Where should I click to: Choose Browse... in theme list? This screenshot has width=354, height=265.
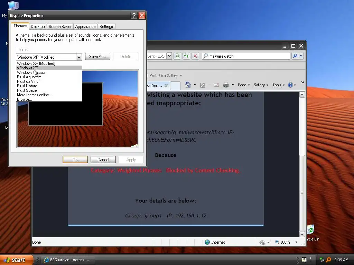click(49, 99)
